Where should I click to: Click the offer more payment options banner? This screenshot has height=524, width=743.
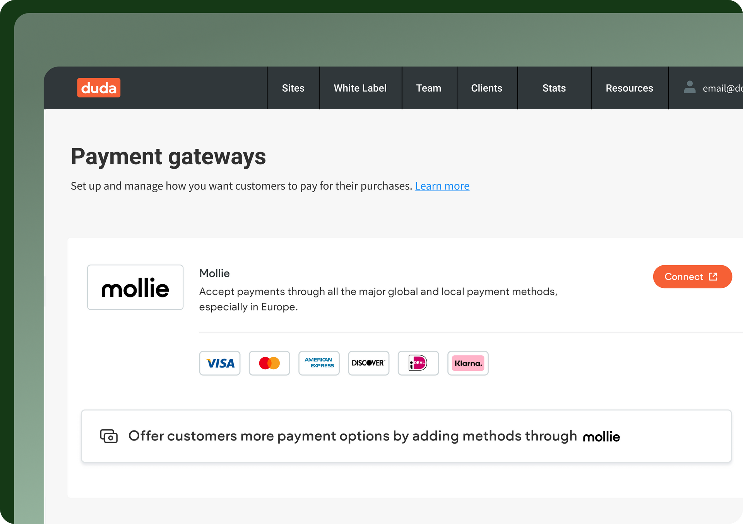coord(406,436)
